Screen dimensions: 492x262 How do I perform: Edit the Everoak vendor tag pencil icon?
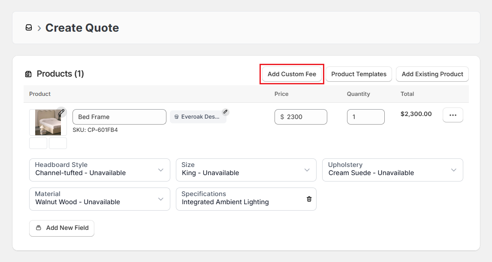pyautogui.click(x=225, y=112)
